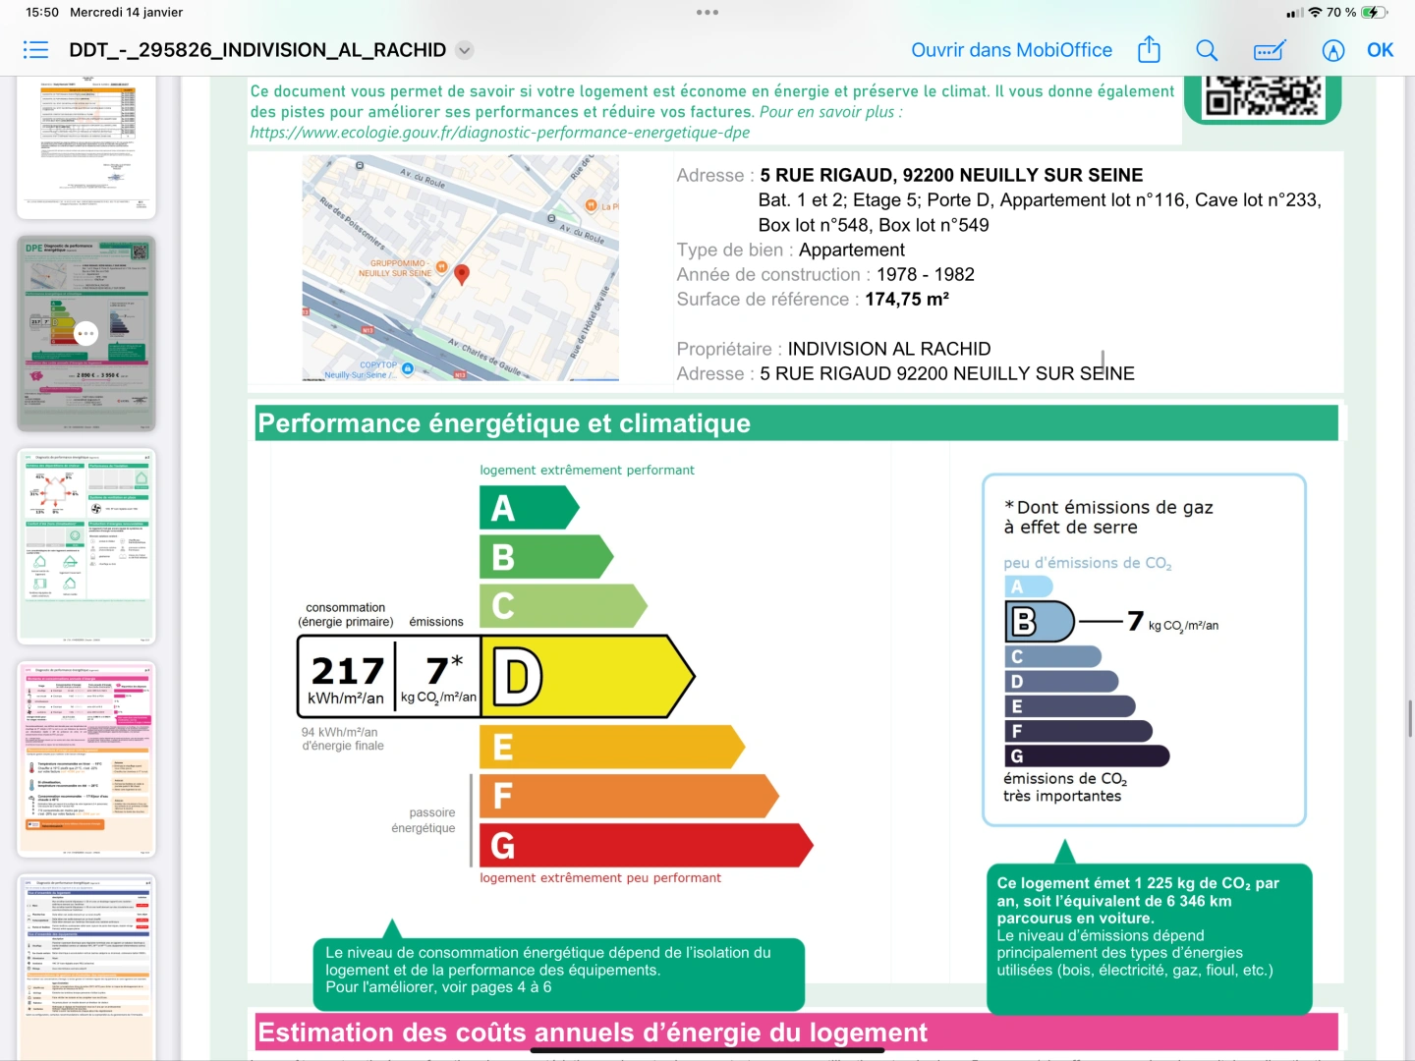Screen dimensions: 1415x1061
Task: Click 'logement extrêmement performant' label
Action: point(587,470)
